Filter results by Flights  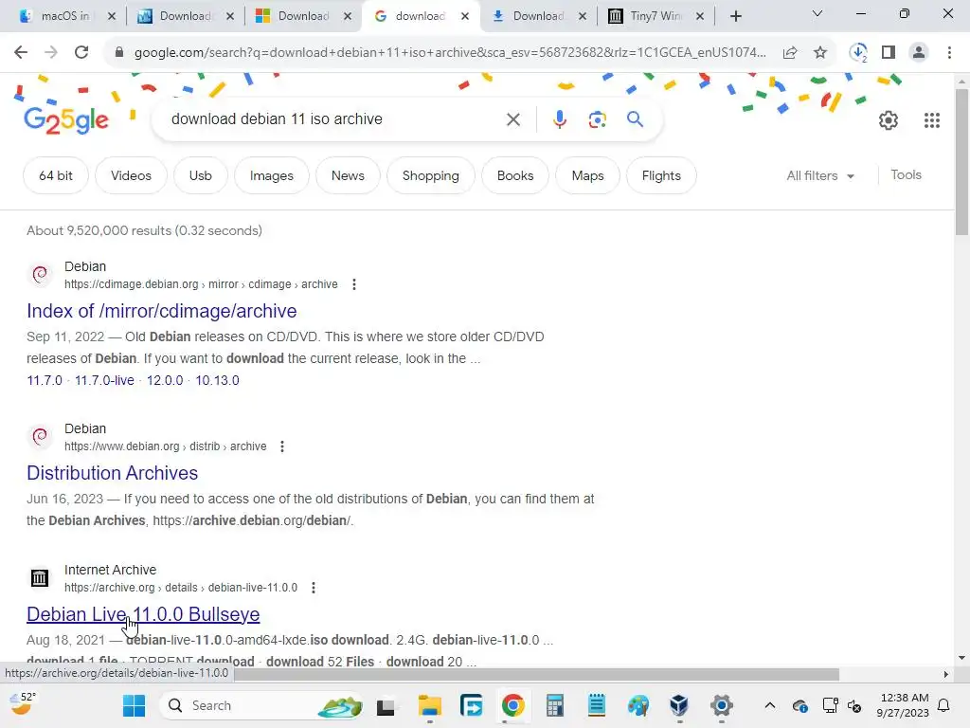click(661, 175)
